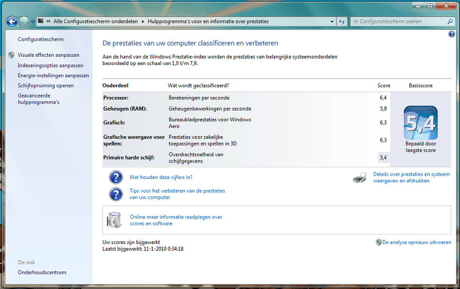
Task: Open help via the blue question mark top-right
Action: tap(451, 34)
